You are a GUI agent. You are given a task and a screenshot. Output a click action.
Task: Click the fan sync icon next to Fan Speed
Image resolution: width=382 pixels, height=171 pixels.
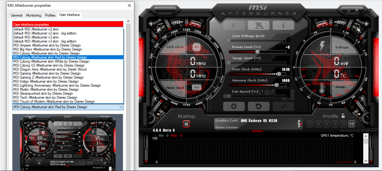(x=261, y=92)
